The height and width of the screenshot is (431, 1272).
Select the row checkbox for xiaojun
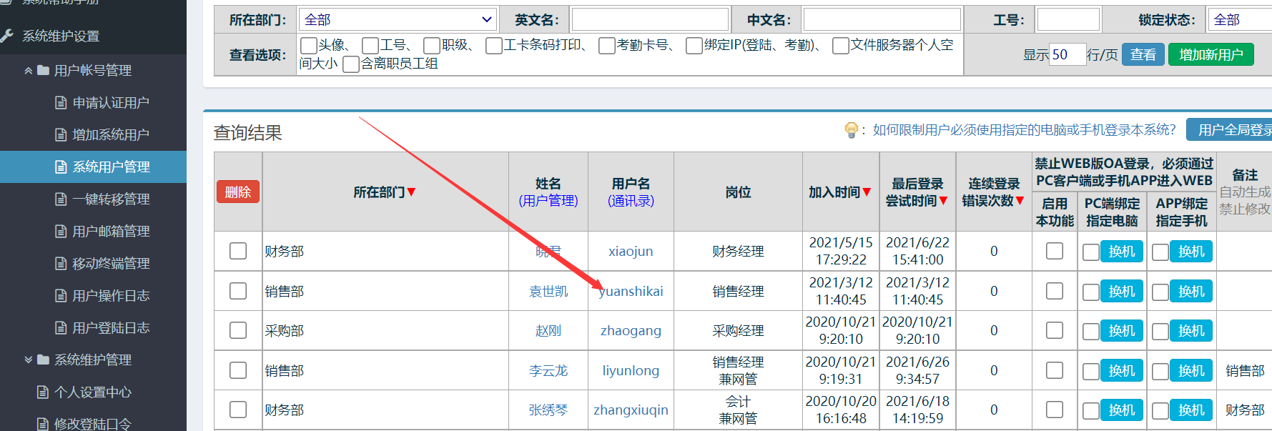click(238, 251)
